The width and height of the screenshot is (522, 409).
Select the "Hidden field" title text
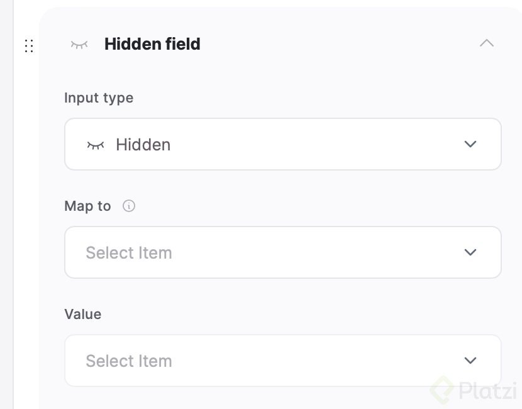tap(152, 44)
